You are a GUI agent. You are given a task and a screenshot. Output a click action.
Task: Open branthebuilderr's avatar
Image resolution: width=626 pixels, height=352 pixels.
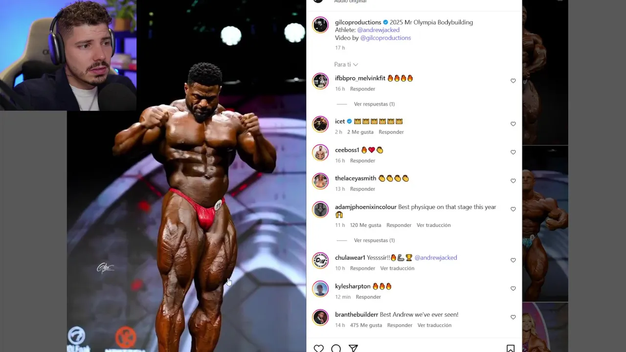pyautogui.click(x=320, y=317)
